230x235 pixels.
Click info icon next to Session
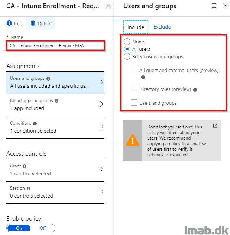[x=29, y=189]
